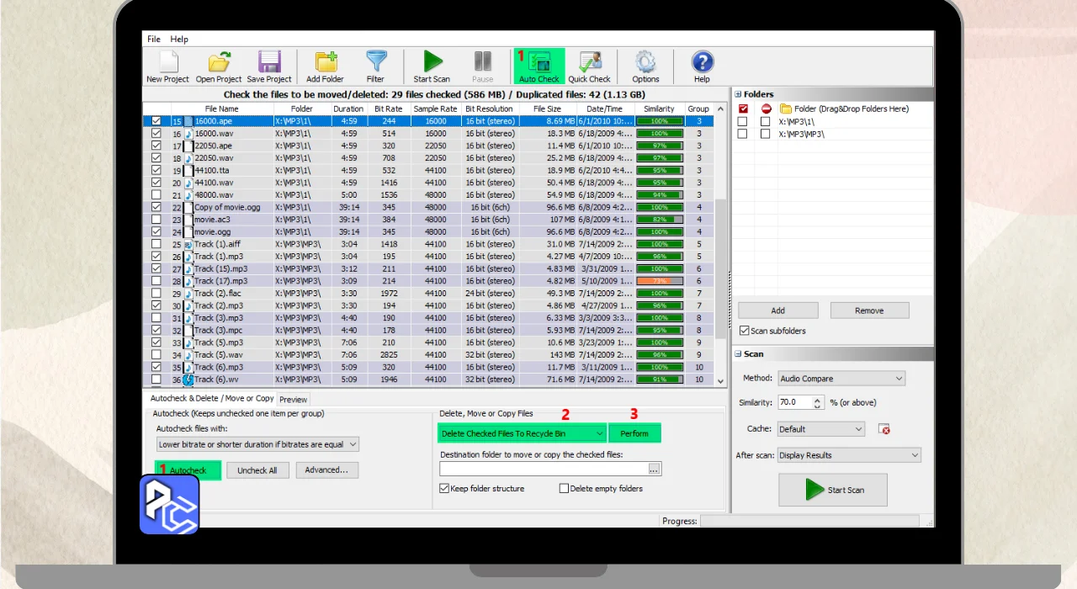This screenshot has width=1077, height=589.
Task: Open the Delete Checked Files To Recycle Bin dropdown
Action: [522, 433]
